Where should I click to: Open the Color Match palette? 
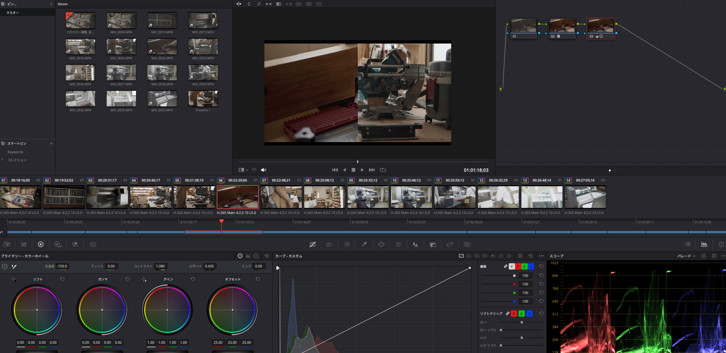(24, 244)
